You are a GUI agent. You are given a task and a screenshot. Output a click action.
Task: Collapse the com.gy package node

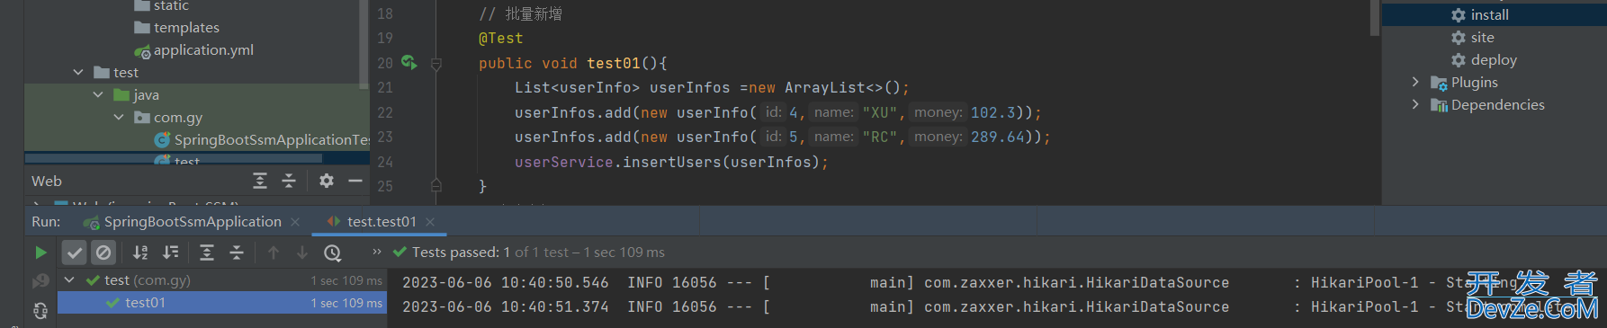tap(119, 117)
